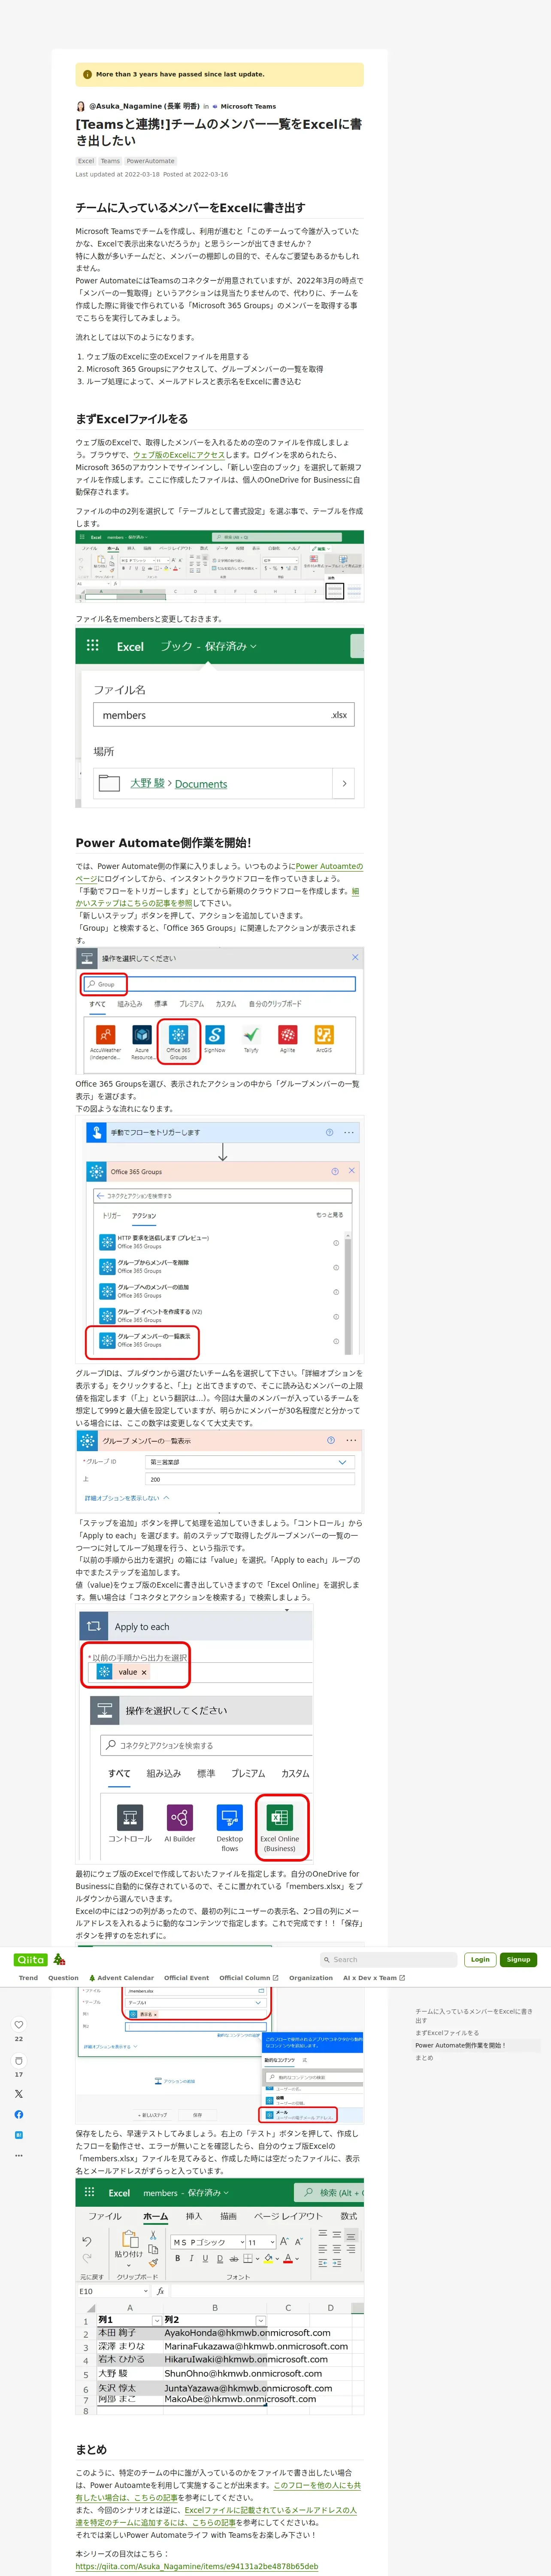Stock the article with the bookmark icon
This screenshot has width=551, height=2576.
[x=19, y=2061]
